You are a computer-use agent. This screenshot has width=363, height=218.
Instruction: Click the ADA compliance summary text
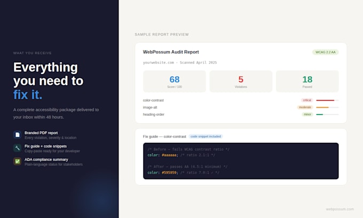coord(46,159)
